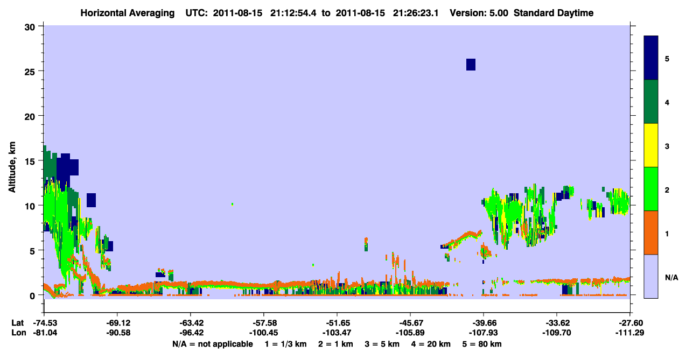
Task: Click the y-axis tick label 20
Action: (31, 116)
